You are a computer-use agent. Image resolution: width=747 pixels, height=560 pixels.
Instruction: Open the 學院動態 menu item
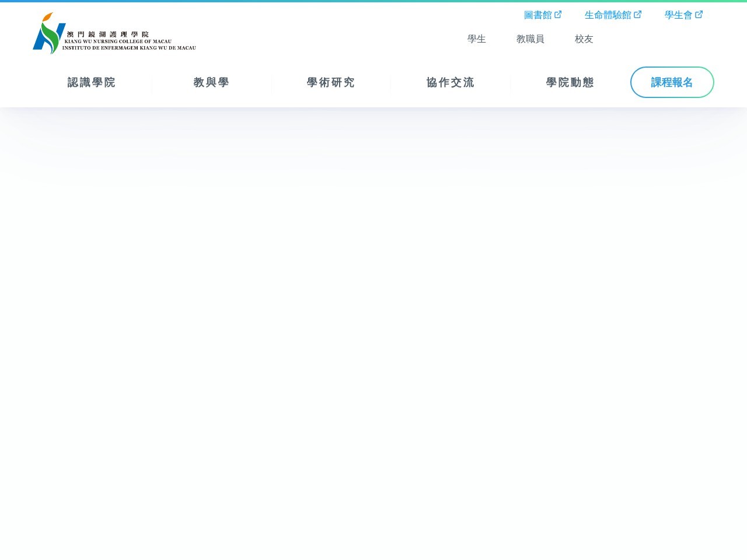point(570,83)
